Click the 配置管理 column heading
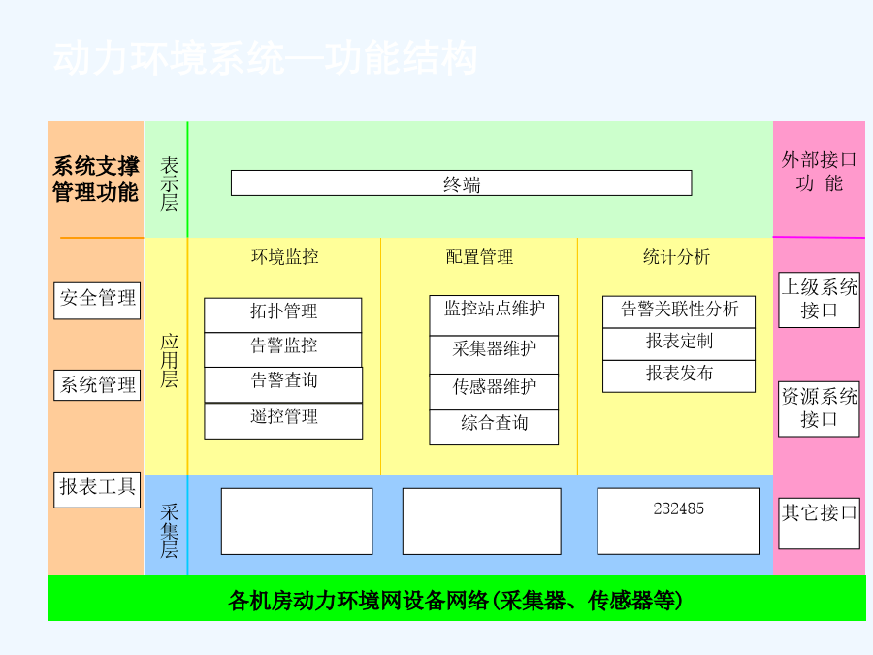This screenshot has height=655, width=873. coord(479,257)
